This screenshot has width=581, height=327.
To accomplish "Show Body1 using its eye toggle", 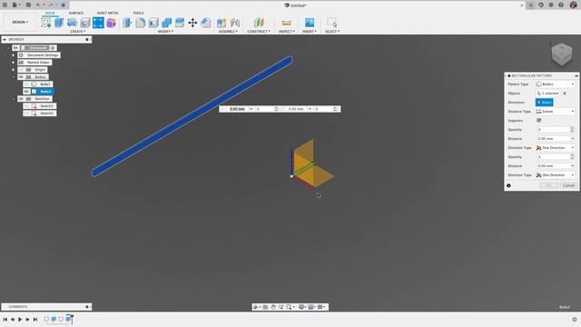I will click(x=26, y=84).
